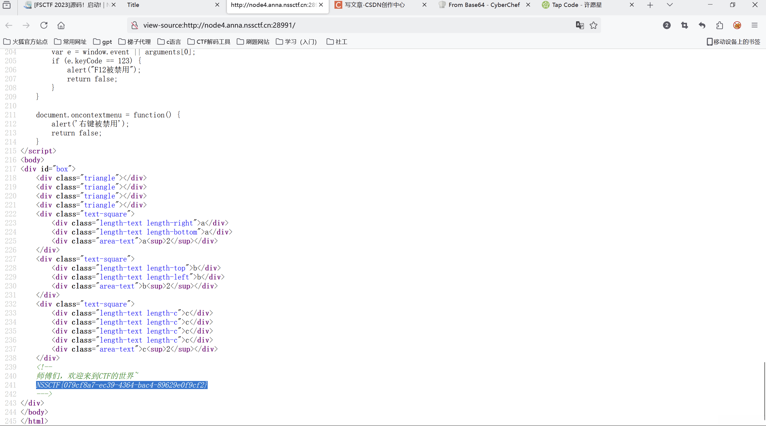Switch to From Base64 - CyberChef tab
Viewport: 766px width, 426px height.
[480, 5]
